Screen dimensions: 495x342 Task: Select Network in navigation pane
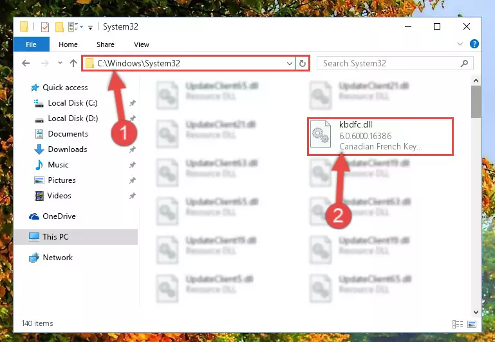(x=57, y=258)
